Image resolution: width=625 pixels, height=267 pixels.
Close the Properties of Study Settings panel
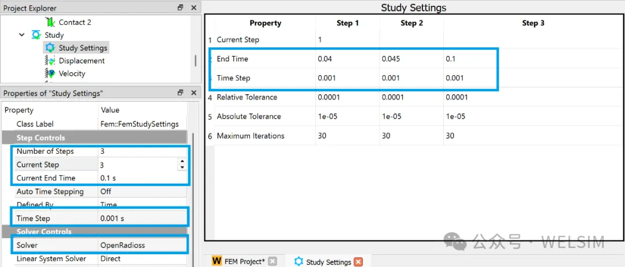194,92
